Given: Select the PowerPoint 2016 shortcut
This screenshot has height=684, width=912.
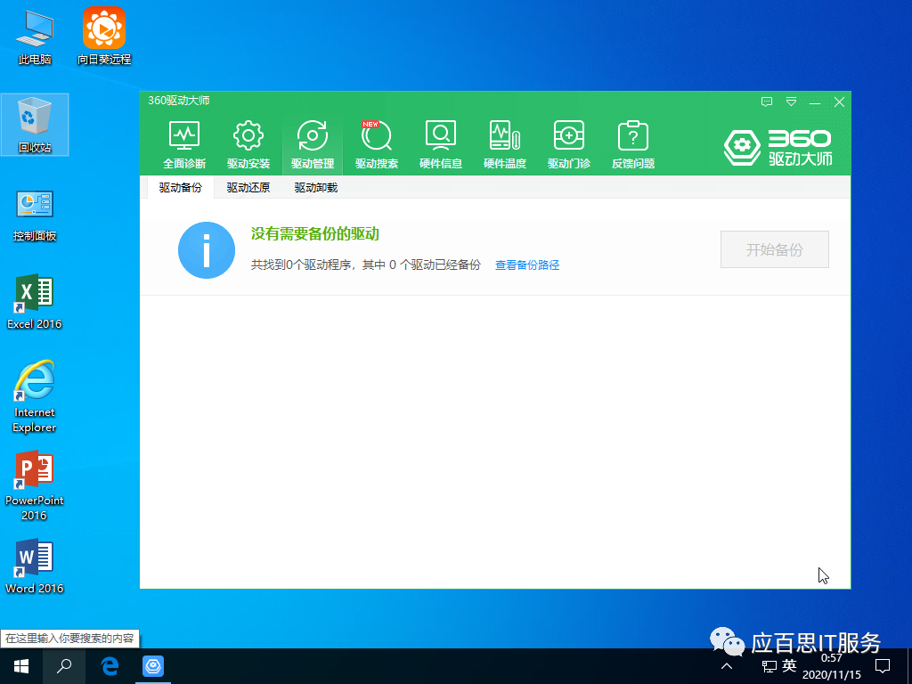Looking at the screenshot, I should pyautogui.click(x=35, y=485).
